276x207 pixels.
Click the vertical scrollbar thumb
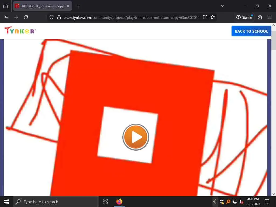point(274,40)
